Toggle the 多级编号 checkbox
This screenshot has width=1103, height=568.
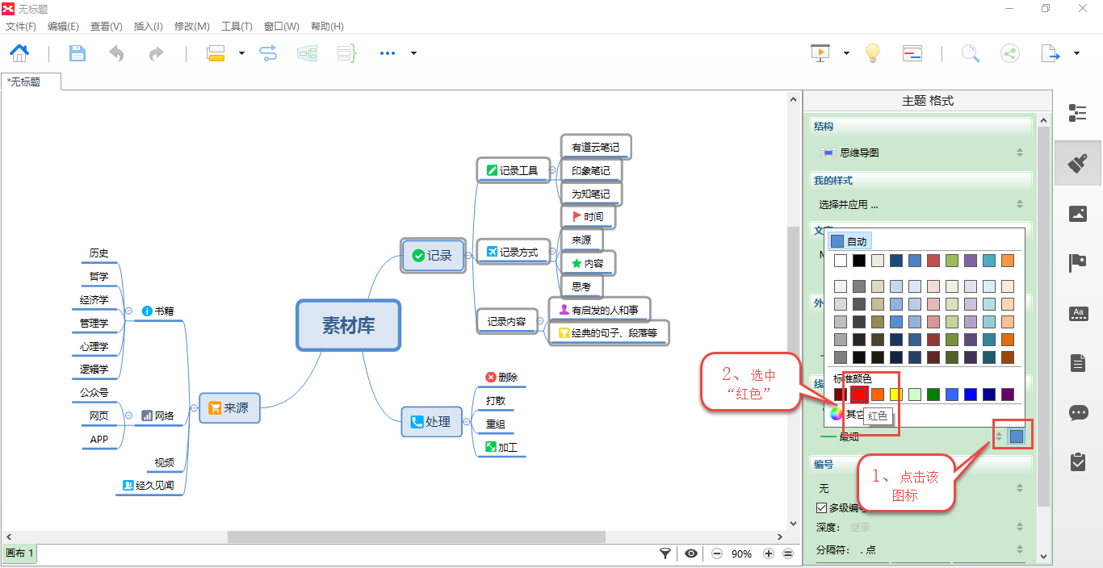pyautogui.click(x=821, y=508)
